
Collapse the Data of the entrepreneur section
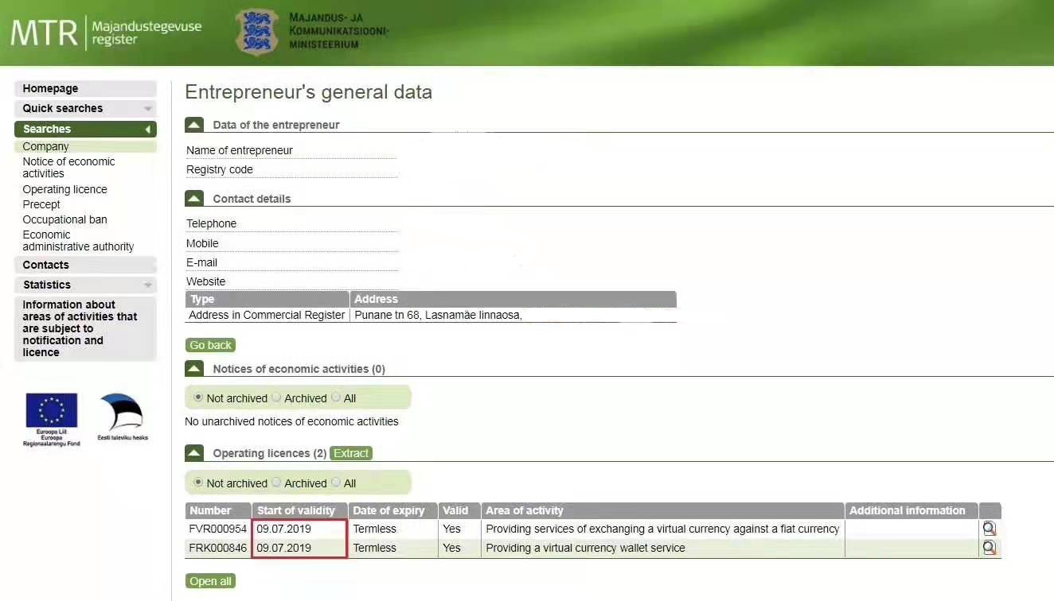pos(194,125)
